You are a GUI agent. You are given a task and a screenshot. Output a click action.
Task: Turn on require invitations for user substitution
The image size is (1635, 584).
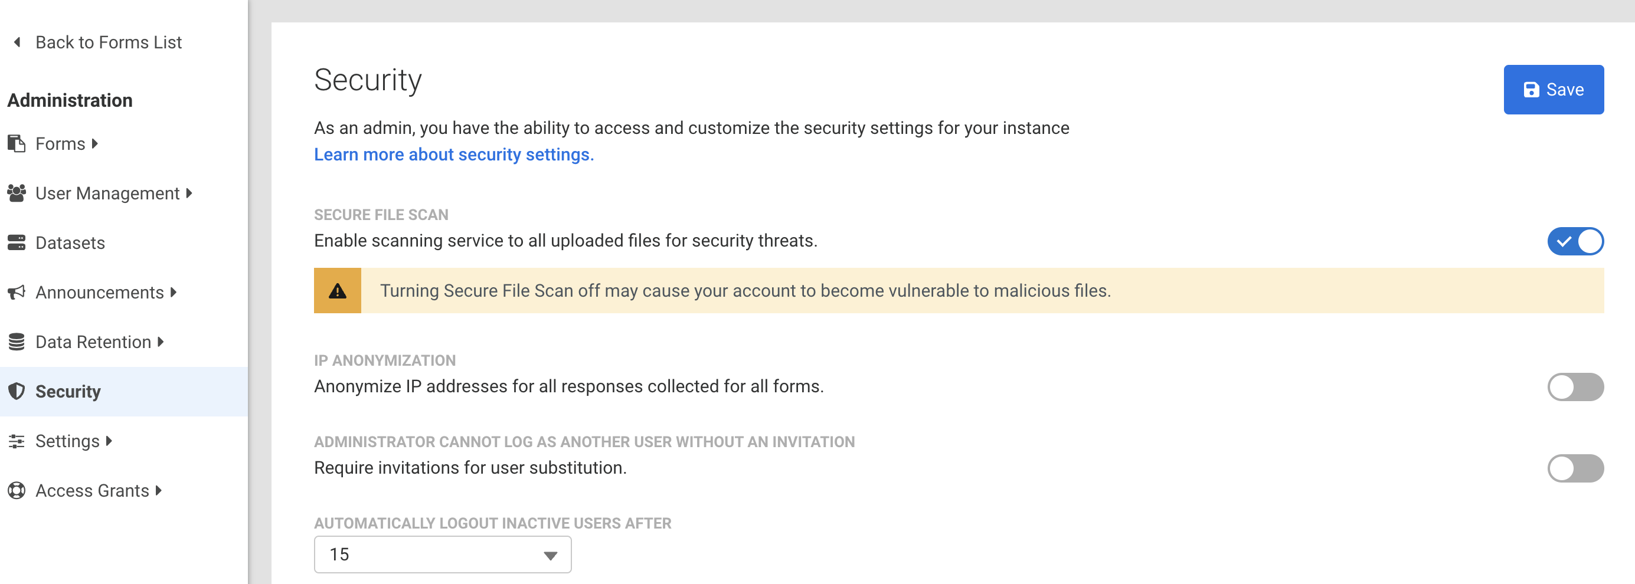tap(1575, 468)
